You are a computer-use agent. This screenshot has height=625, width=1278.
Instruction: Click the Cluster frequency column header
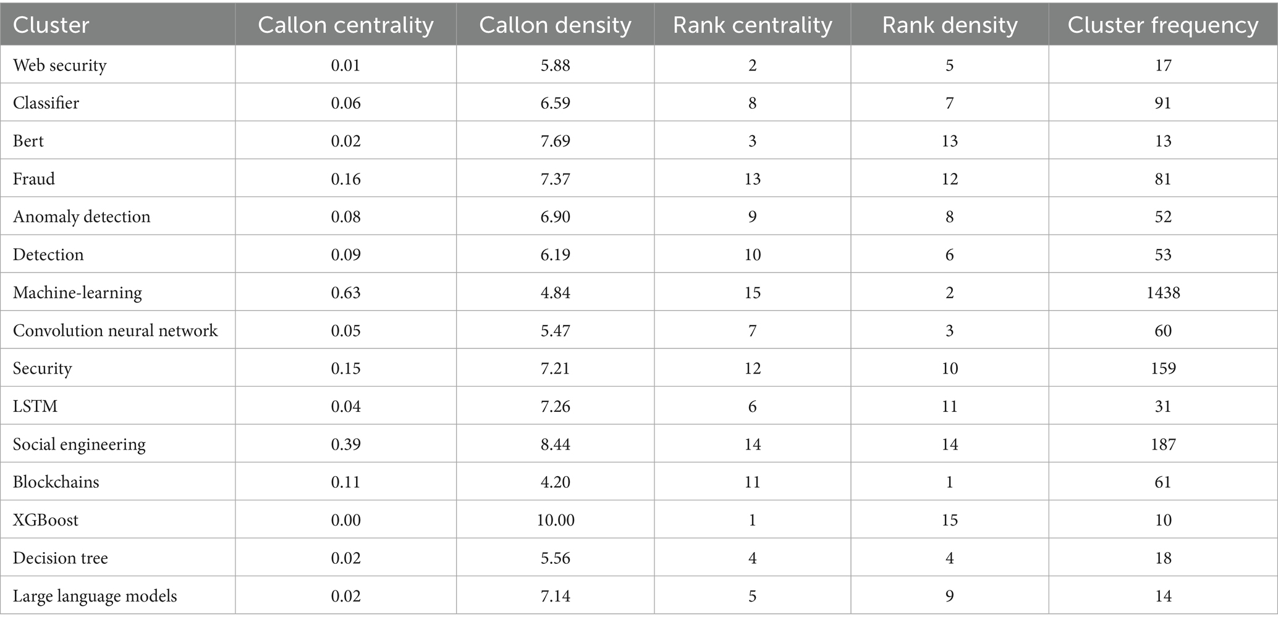point(1162,25)
